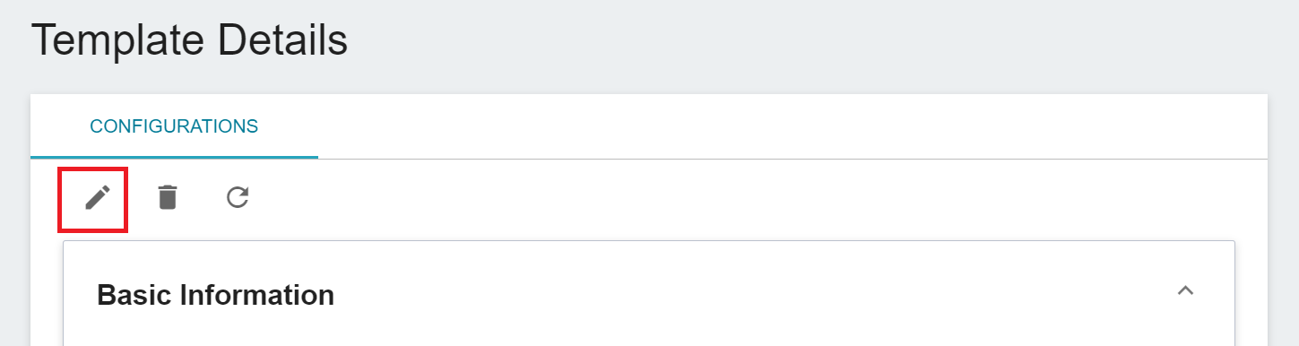The width and height of the screenshot is (1299, 346).
Task: Select the CONFIGURATIONS tab label
Action: coord(174,126)
